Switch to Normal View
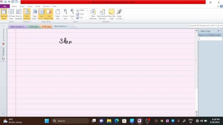Screen dimensions: 223x125 point(4,14)
